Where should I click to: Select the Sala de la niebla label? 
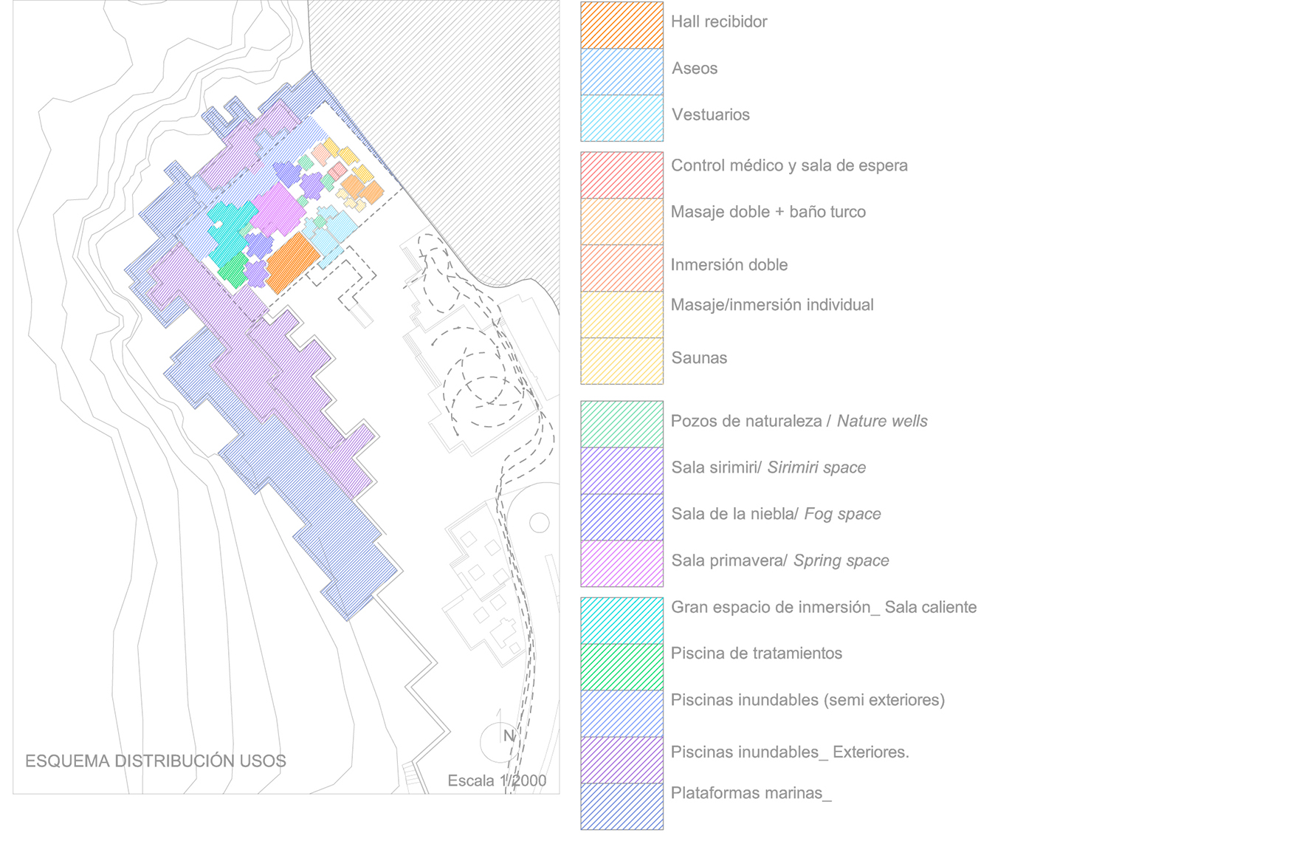(x=776, y=514)
